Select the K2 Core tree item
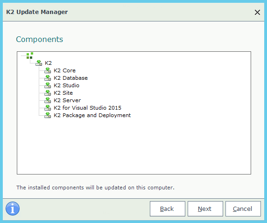This screenshot has width=267, height=223. 64,70
